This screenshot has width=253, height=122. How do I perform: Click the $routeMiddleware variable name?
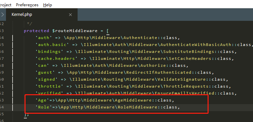coord(75,31)
